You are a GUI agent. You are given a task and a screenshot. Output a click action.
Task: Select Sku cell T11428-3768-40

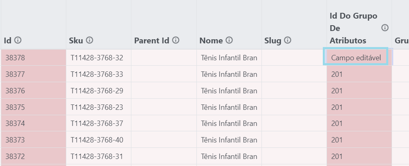click(99, 140)
